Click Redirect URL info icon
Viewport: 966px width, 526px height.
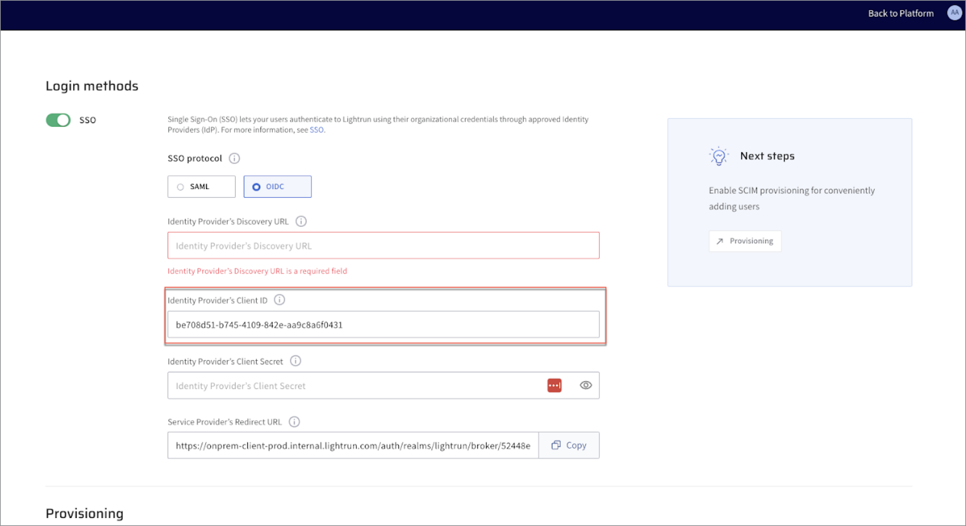click(294, 421)
